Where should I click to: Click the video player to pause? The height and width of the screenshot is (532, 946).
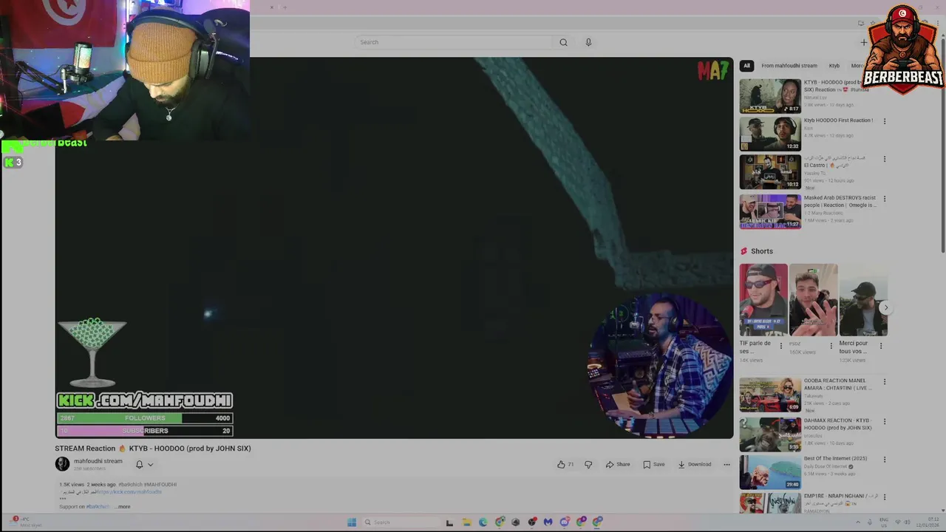click(394, 248)
